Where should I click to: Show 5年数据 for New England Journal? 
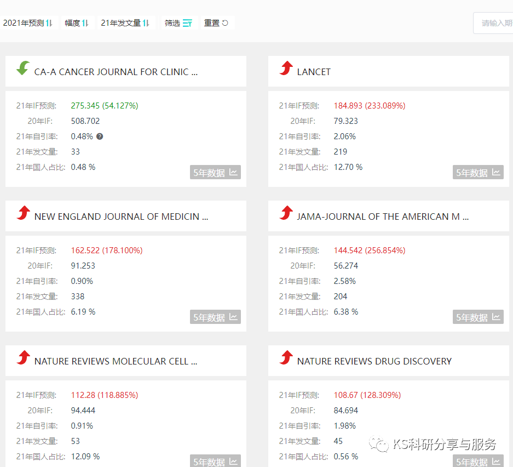click(215, 317)
